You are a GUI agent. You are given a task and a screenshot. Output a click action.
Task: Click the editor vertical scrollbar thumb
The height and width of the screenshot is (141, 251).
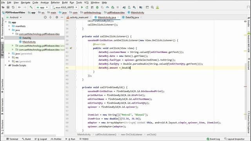pyautogui.click(x=246, y=91)
